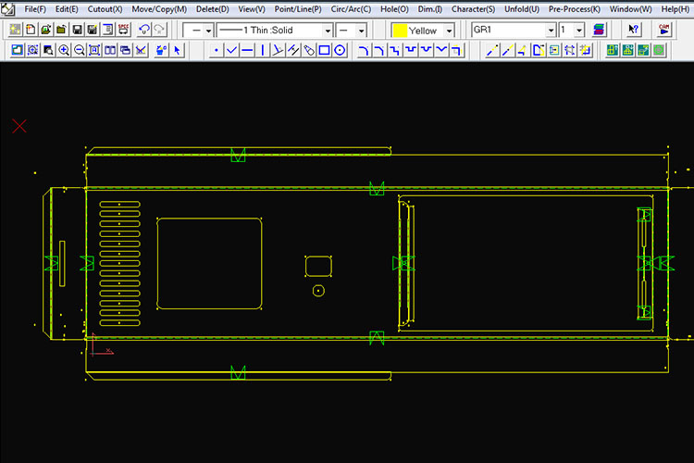Click the grey-green circle icon at toolbar end
This screenshot has height=463, width=694.
click(x=659, y=50)
